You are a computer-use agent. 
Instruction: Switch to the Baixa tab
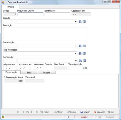[29, 73]
